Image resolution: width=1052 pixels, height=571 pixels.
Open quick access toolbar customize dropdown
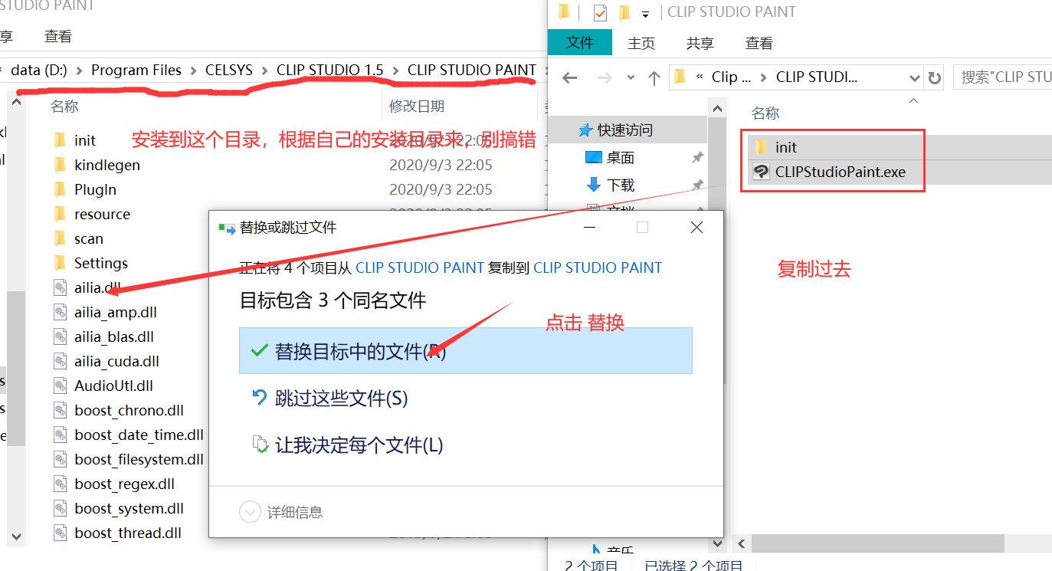(x=645, y=14)
